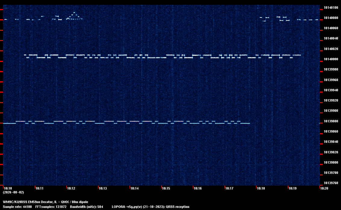This screenshot has width=341, height=210.
Task: Click the 10139880 frequency label
Action: tap(331, 121)
